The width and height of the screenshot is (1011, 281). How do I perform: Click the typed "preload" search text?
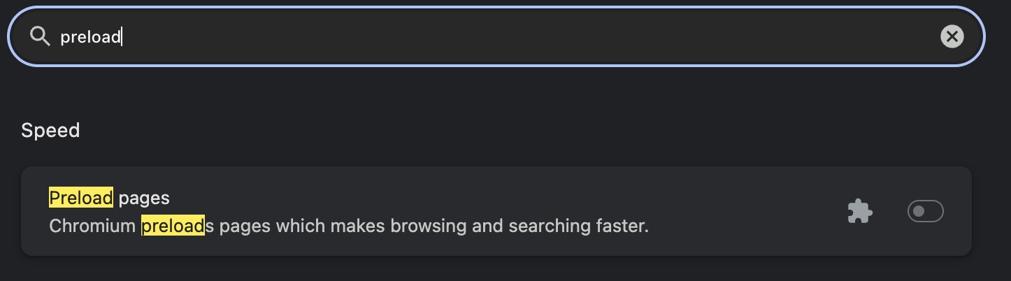[x=90, y=37]
